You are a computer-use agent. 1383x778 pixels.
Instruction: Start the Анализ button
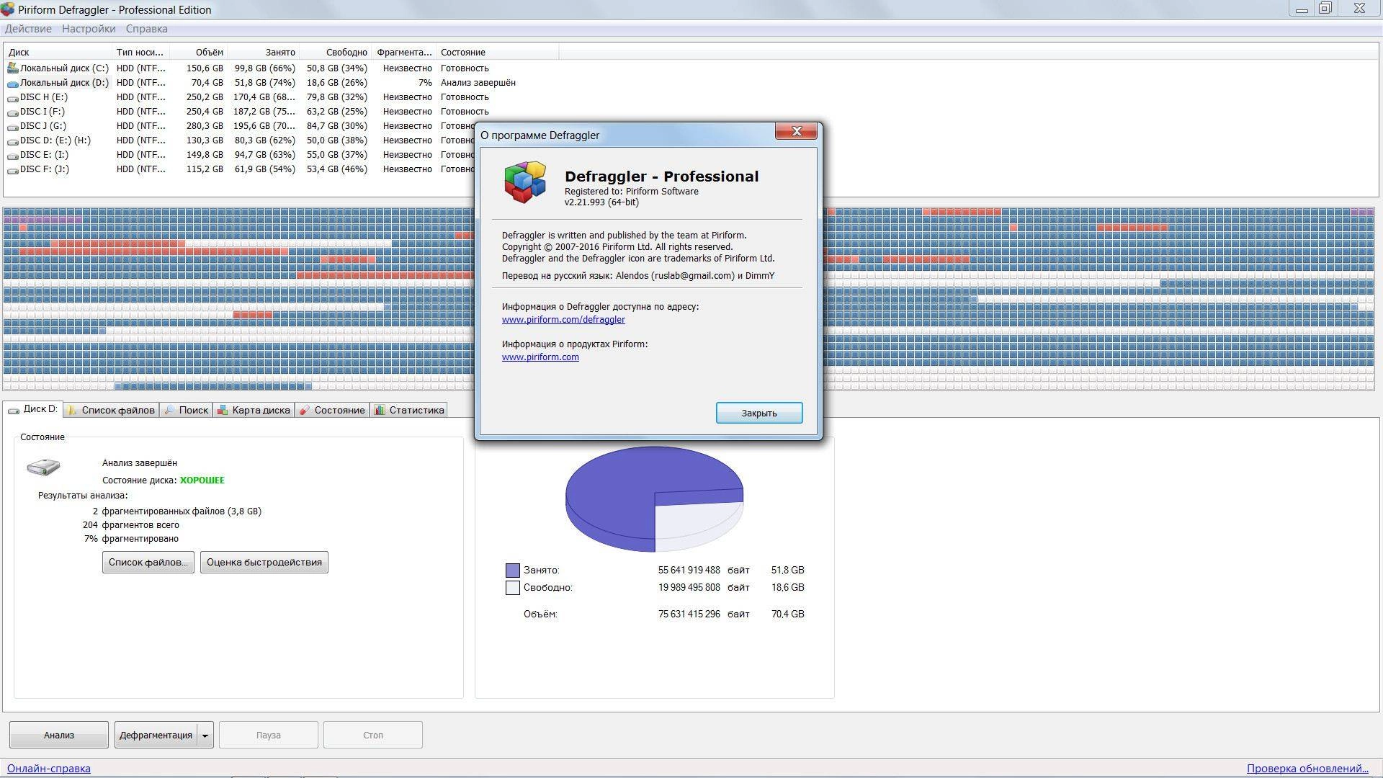click(59, 735)
